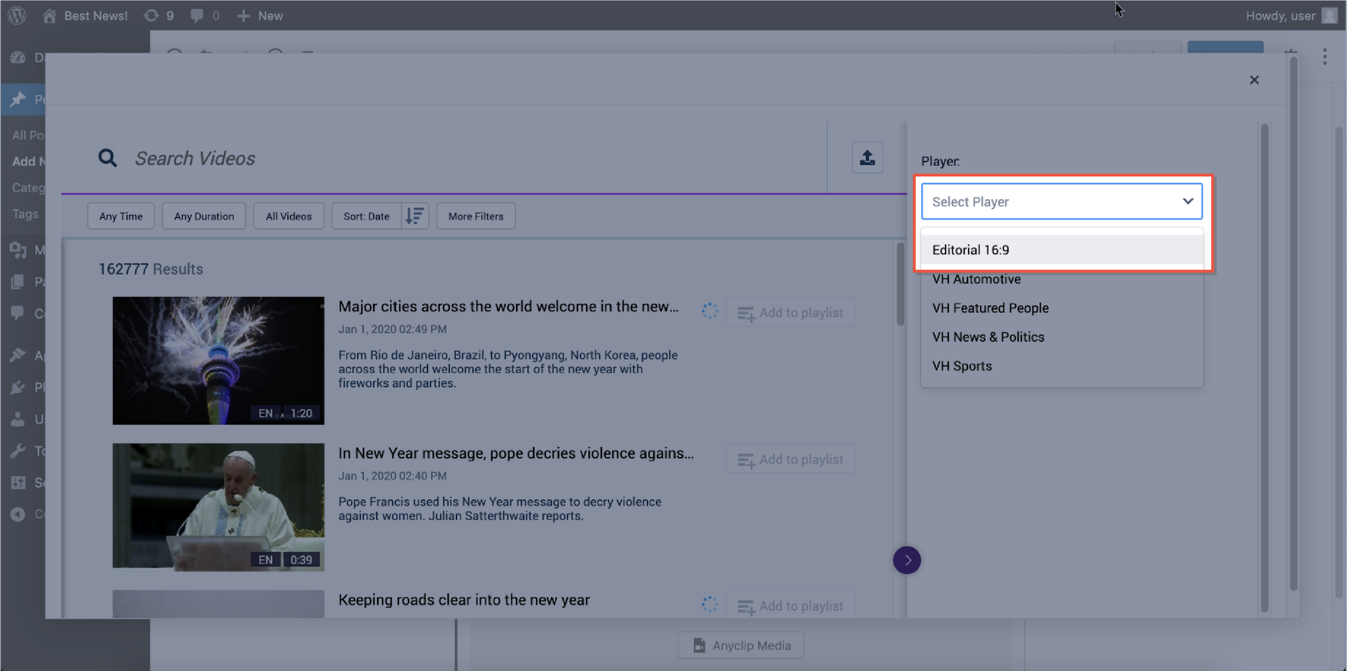Open the Pope Francis video thumbnail
Image resolution: width=1347 pixels, height=671 pixels.
(219, 507)
